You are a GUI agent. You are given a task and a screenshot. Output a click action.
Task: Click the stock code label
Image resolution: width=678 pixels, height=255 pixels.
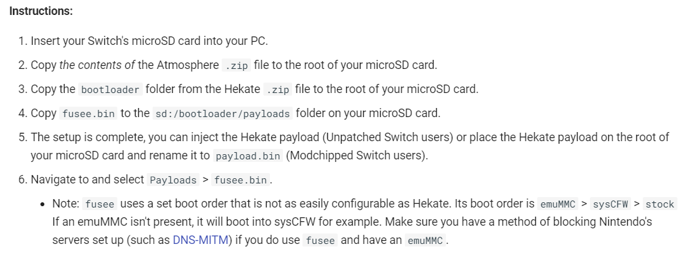coord(660,204)
